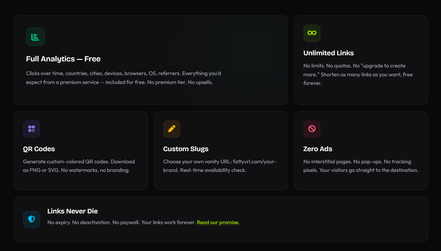Open the Read our promise link

point(217,222)
